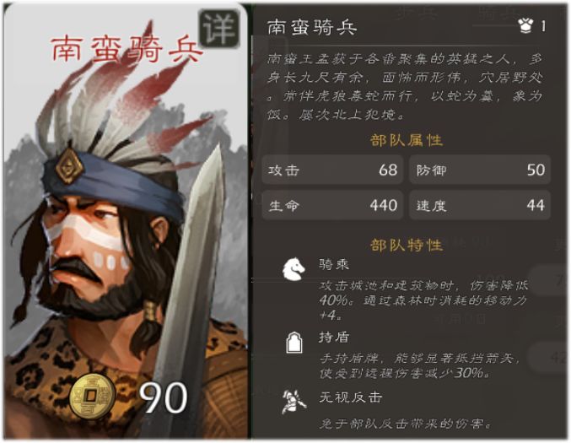571x443 pixels.
Task: Click the 90 cost number on card
Action: coord(164,397)
